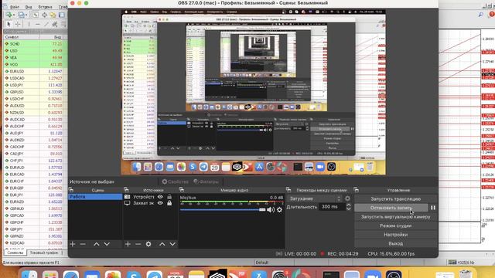Switch to Тиковый график tab
This screenshot has width=495, height=278.
[44, 253]
